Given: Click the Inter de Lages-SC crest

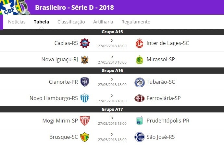Looking at the screenshot, I should pyautogui.click(x=139, y=43).
